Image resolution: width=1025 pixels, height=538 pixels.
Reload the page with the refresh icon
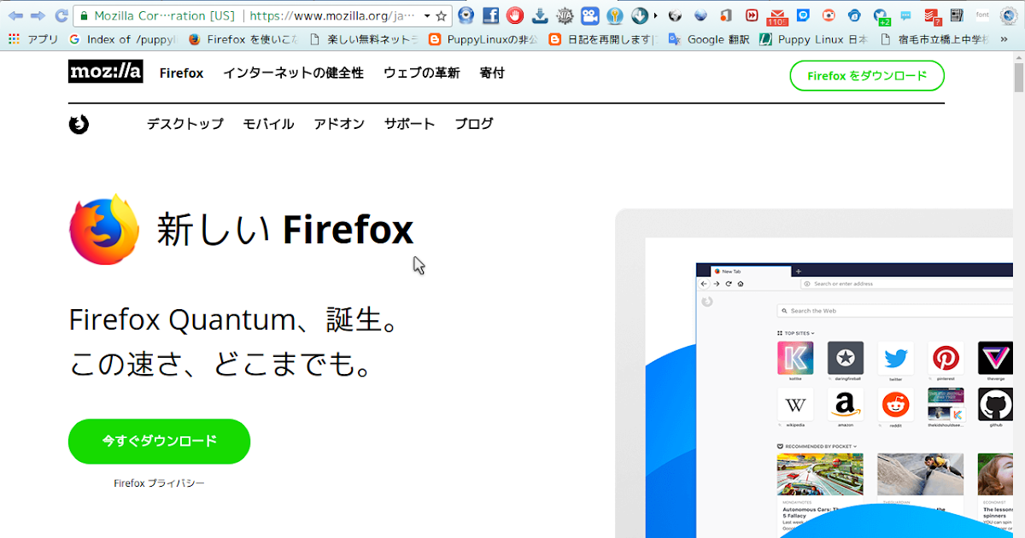pyautogui.click(x=61, y=15)
